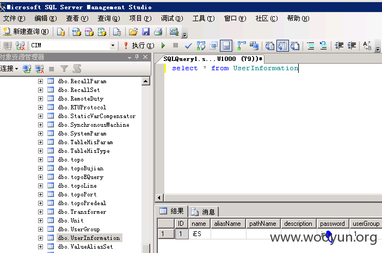Click Specify Template Parameter Values icon
382x253 pixels.
click(x=367, y=46)
